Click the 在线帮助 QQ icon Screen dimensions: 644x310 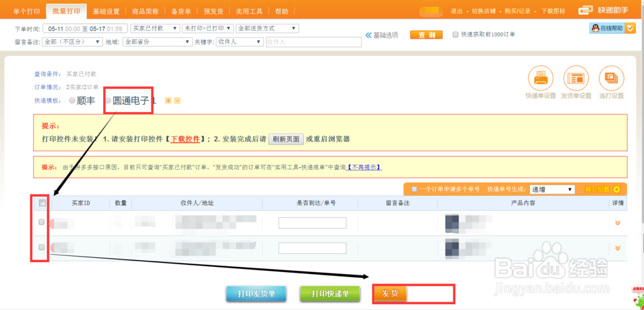[x=596, y=28]
